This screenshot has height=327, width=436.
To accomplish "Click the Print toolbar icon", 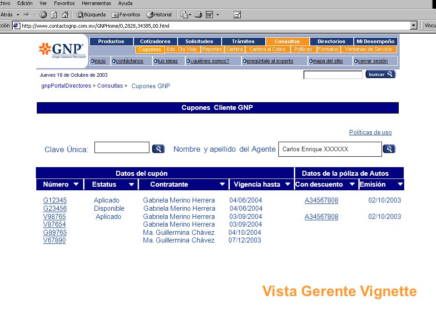I will (198, 15).
